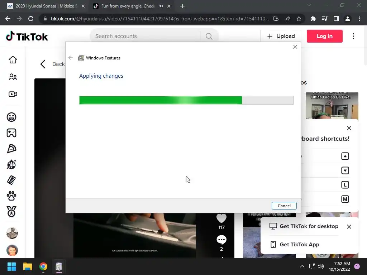Open media control icon in Chrome toolbar

324,19
